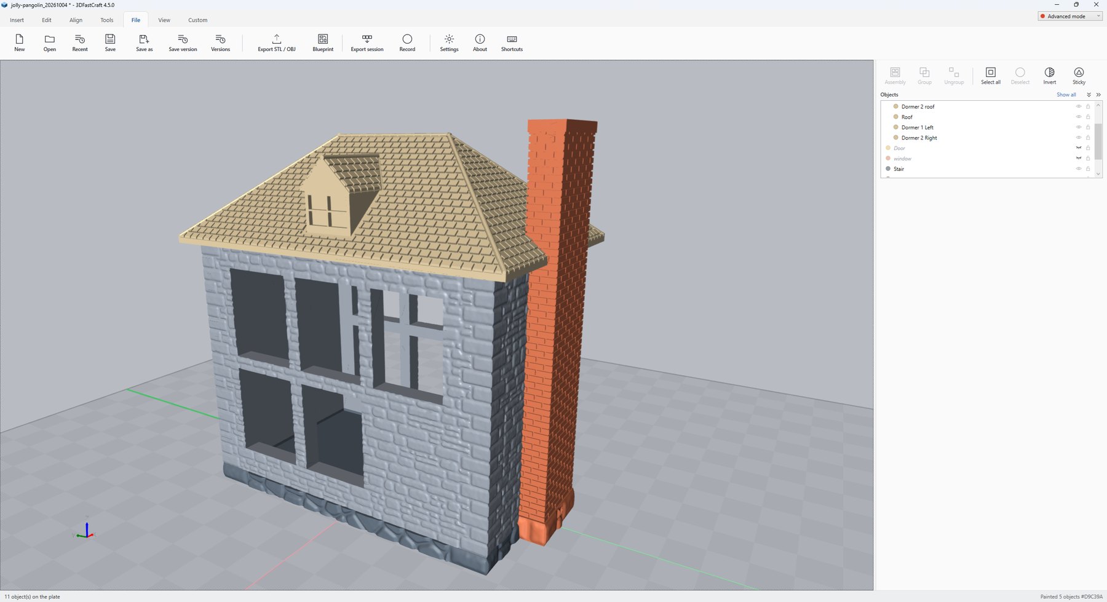Show the About info

point(480,42)
